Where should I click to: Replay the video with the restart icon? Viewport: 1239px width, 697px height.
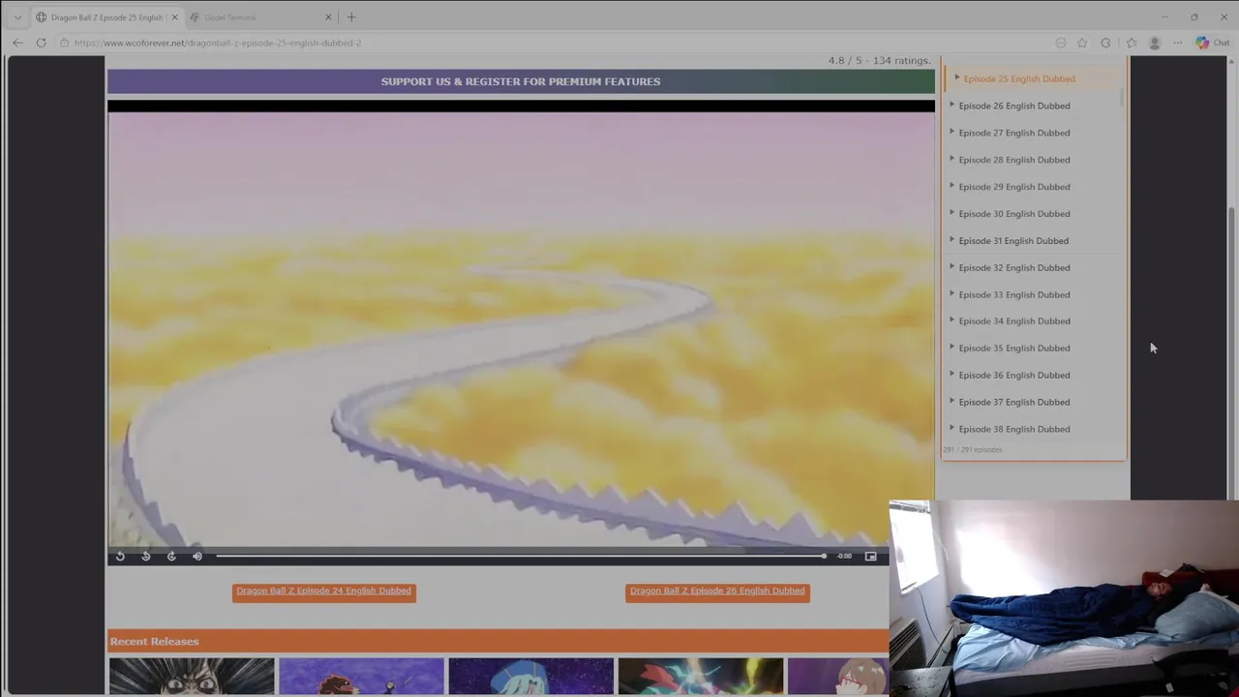coord(120,556)
